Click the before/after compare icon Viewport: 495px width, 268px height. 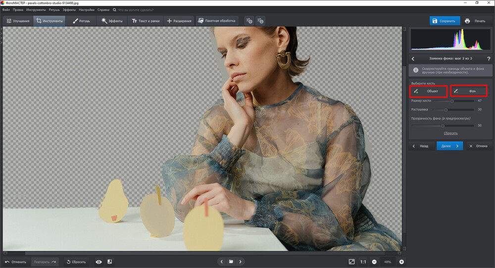click(x=109, y=262)
